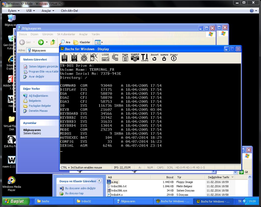Select a.img file in list
This screenshot has width=261, height=207.
pyautogui.click(x=114, y=182)
